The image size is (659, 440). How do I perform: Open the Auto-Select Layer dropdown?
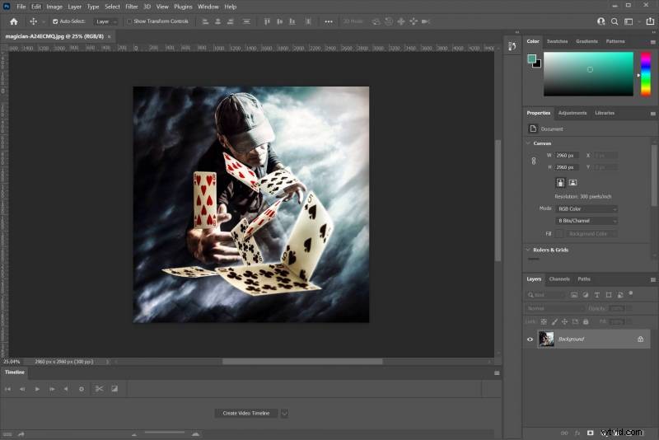click(106, 21)
